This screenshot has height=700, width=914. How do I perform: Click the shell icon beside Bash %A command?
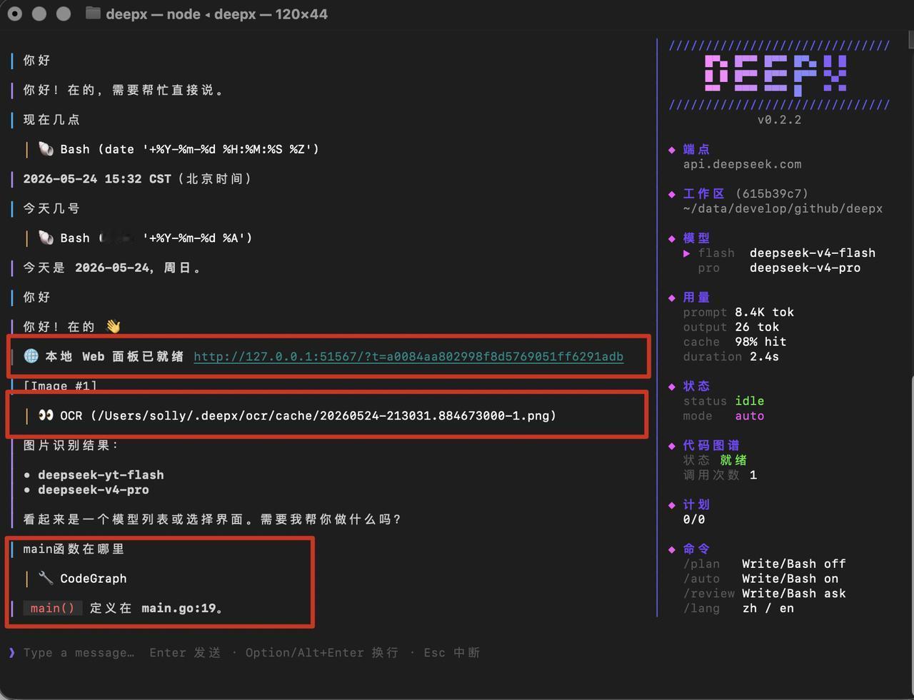[46, 238]
